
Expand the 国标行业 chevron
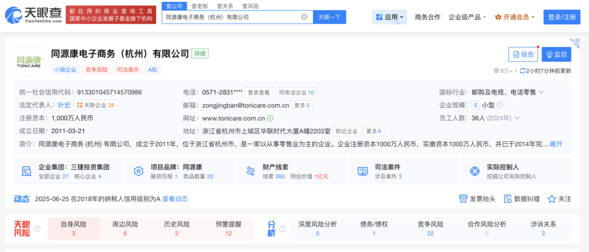tap(541, 92)
